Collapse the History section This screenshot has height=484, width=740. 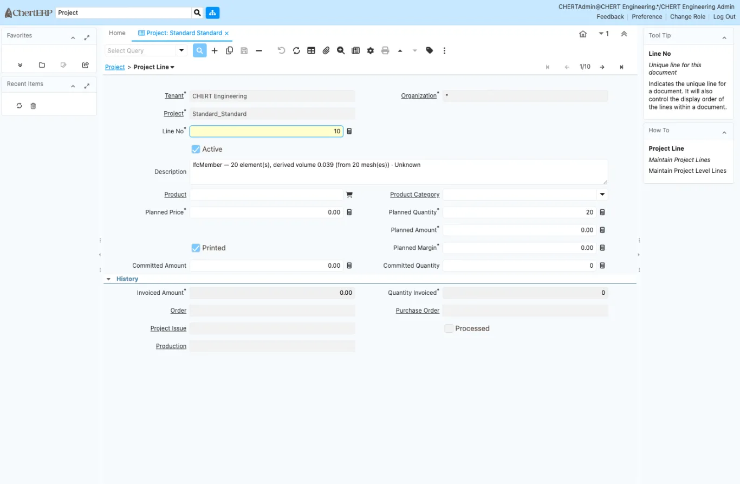[108, 279]
